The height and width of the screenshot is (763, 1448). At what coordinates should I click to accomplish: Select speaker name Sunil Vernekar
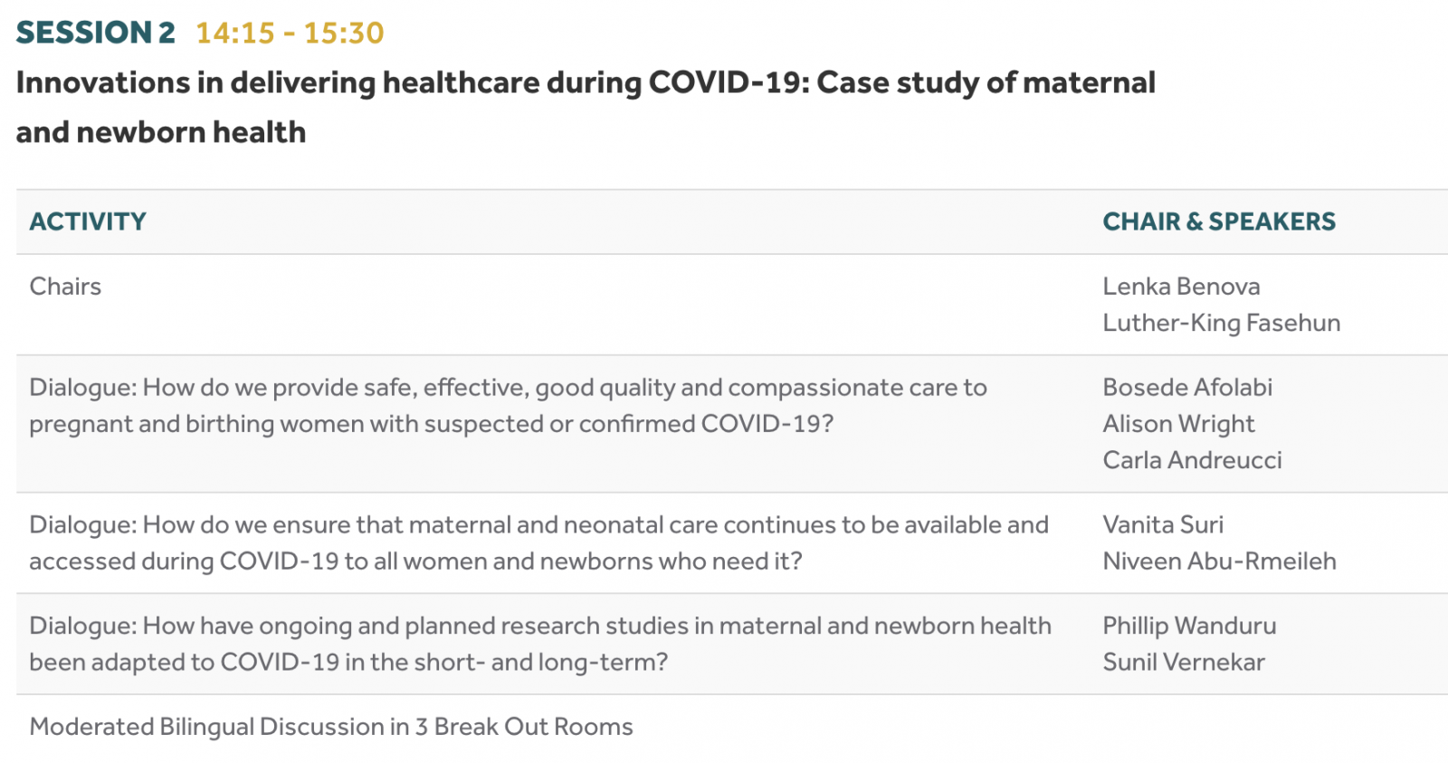click(x=1183, y=663)
